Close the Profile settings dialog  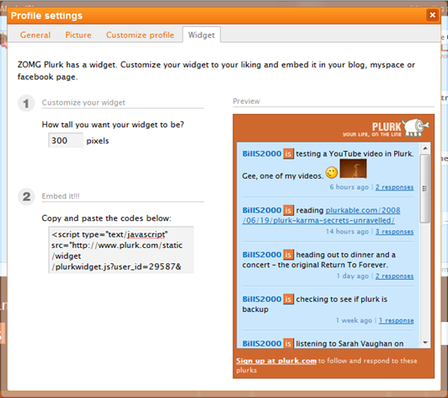(x=432, y=14)
